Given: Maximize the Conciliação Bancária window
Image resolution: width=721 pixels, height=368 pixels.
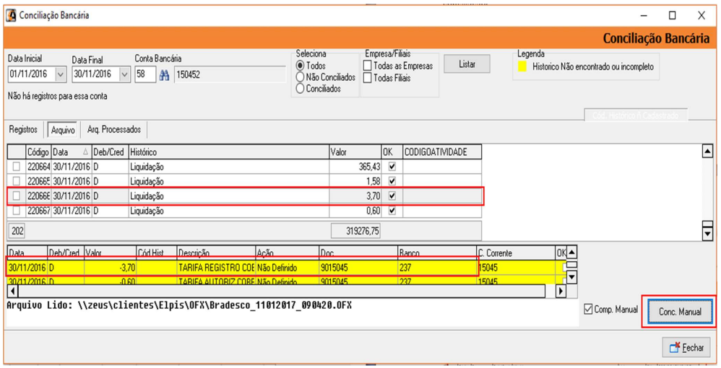Looking at the screenshot, I should click(673, 16).
